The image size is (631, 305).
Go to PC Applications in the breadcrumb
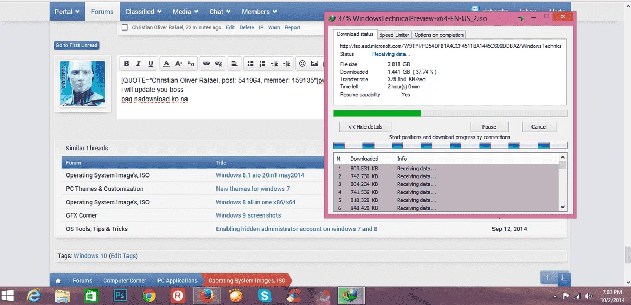(x=177, y=280)
